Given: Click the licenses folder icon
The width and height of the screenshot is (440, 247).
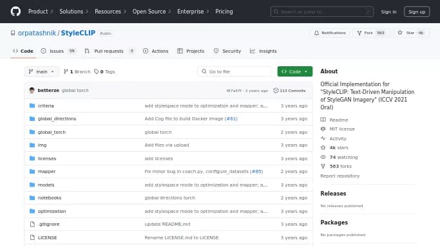Looking at the screenshot, I should click(x=32, y=158).
